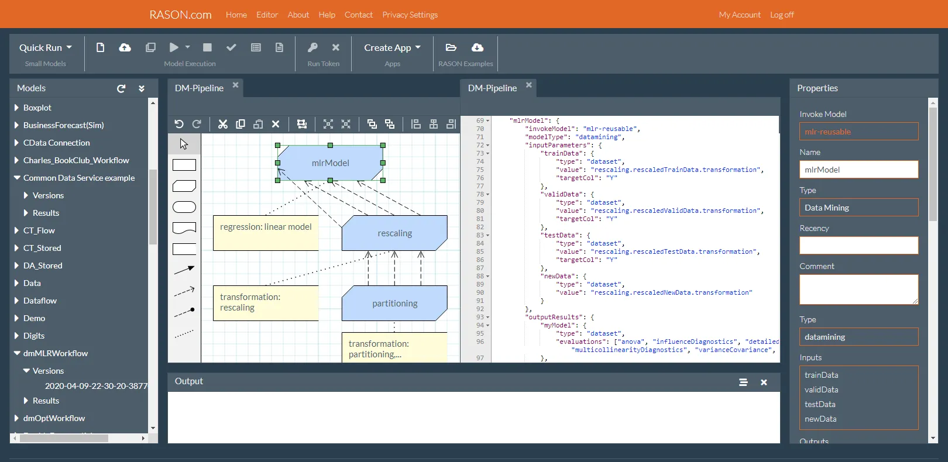The width and height of the screenshot is (948, 462).
Task: Go to the Home page
Action: pos(236,15)
